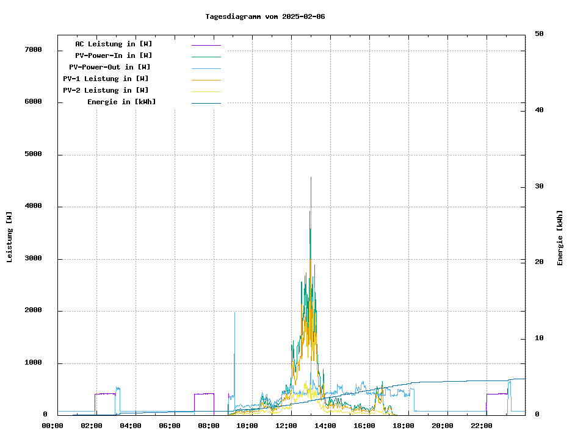Click the 12:00 time axis label
Viewport: 586px width, 439px height.
286,426
